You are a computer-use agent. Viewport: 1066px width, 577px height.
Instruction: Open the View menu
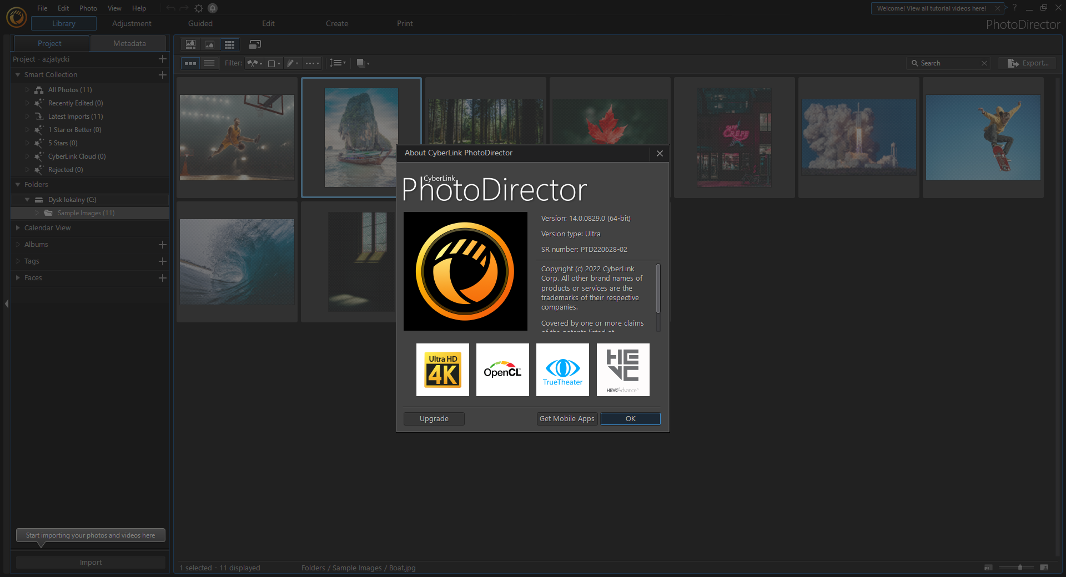[x=114, y=8]
